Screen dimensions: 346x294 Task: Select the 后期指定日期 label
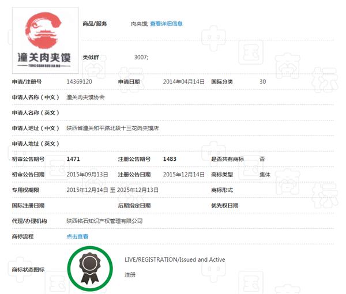(134, 206)
